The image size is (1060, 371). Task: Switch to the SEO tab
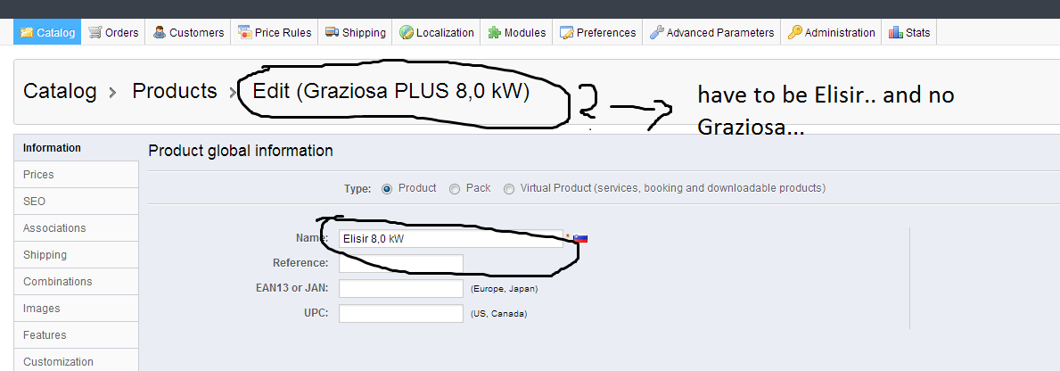76,202
